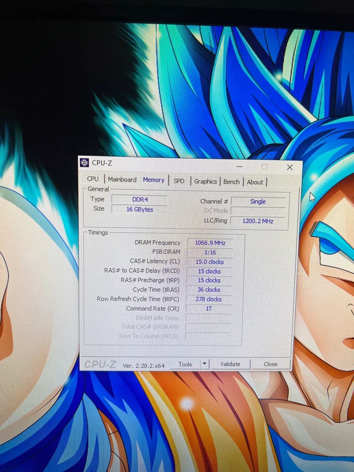Switch to the Graphics tab
Viewport: 354px width, 472px height.
(x=205, y=181)
